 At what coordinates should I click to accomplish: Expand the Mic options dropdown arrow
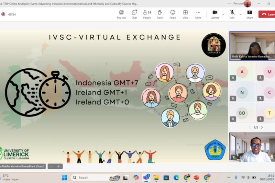coord(240,14)
